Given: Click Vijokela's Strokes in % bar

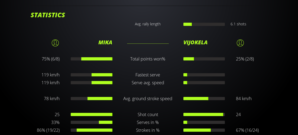Looking at the screenshot, I should pos(204,130).
